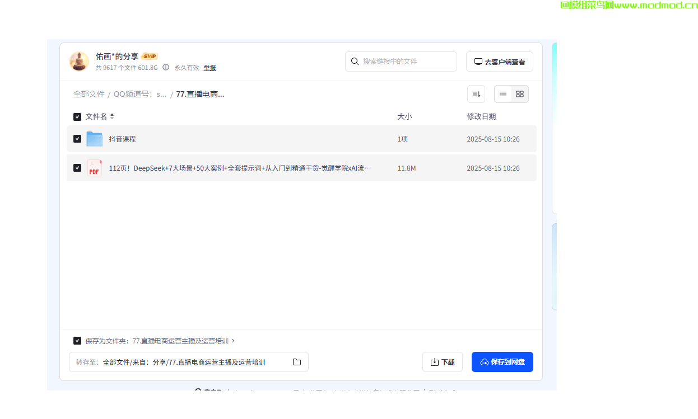Uncheck the 112页 DeepSeek PDF checkbox
Image resolution: width=698 pixels, height=419 pixels.
click(77, 167)
